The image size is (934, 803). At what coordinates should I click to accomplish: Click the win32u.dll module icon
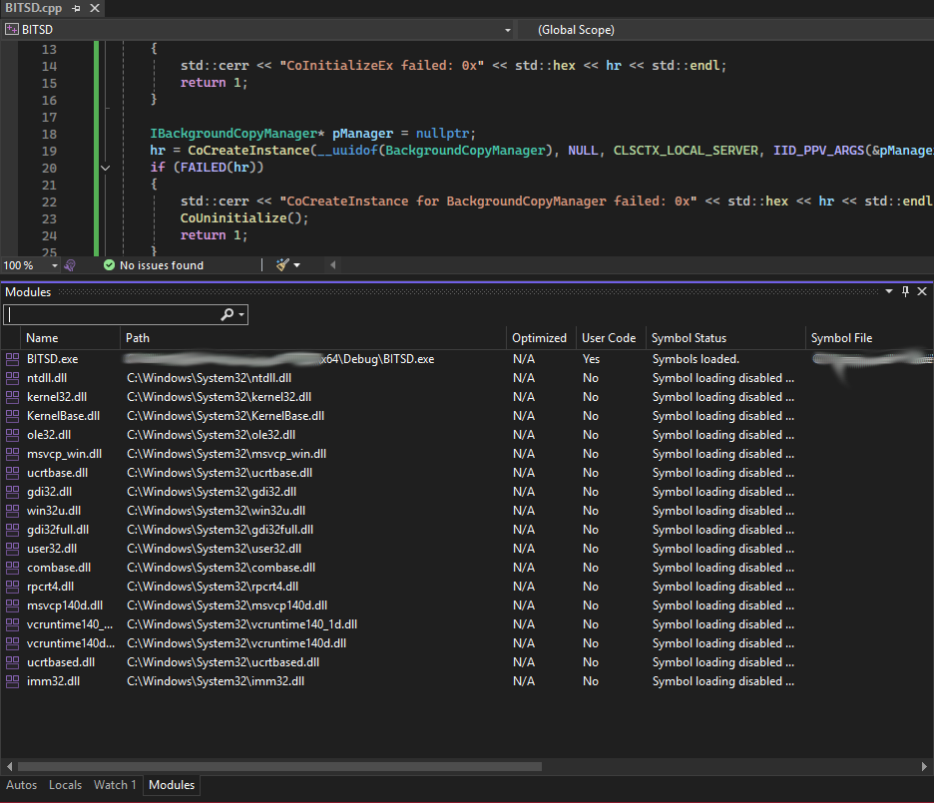(12, 511)
